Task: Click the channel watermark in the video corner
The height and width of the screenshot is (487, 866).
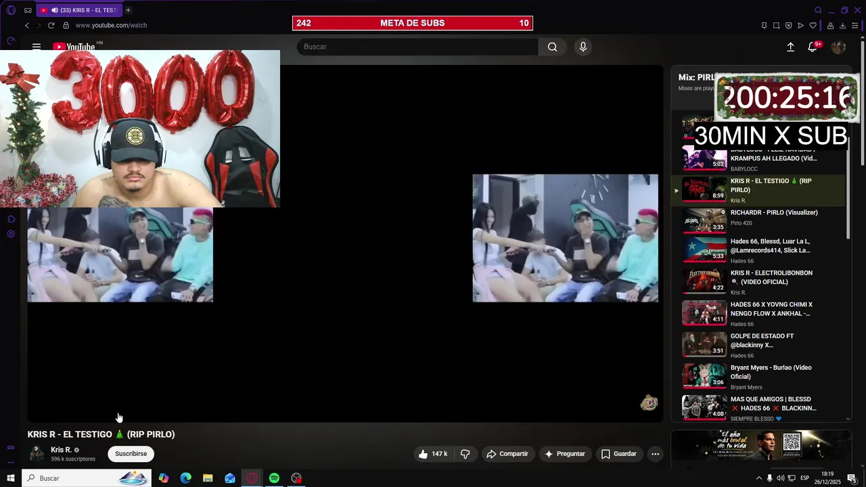Action: pos(649,403)
